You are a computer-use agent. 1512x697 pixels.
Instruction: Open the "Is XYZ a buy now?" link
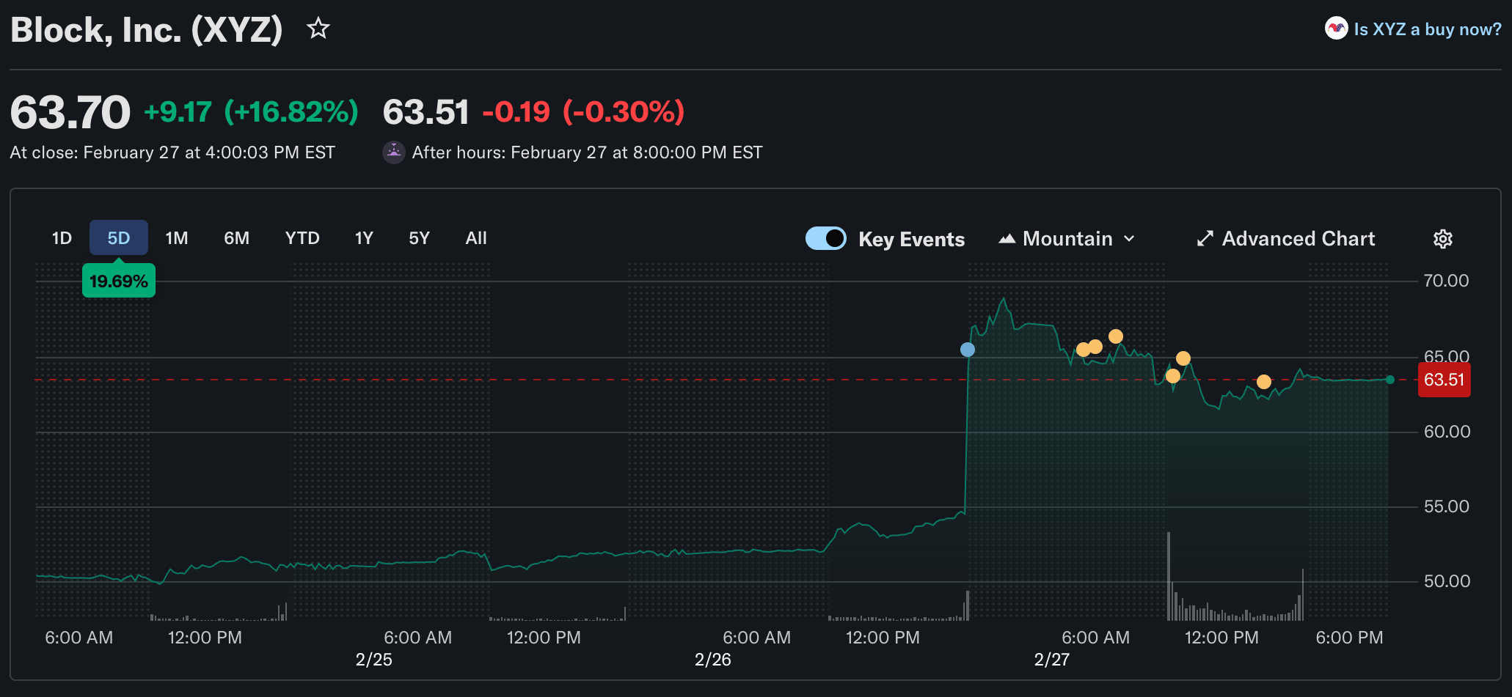pos(1427,29)
